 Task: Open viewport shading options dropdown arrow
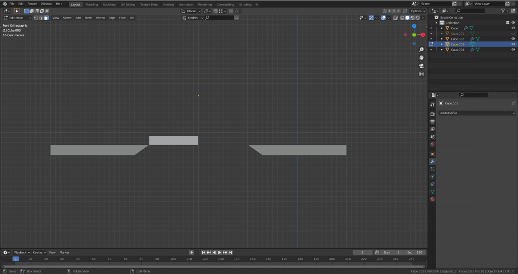click(x=424, y=18)
